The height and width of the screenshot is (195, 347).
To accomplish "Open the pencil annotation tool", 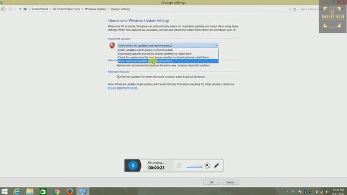I will (216, 165).
